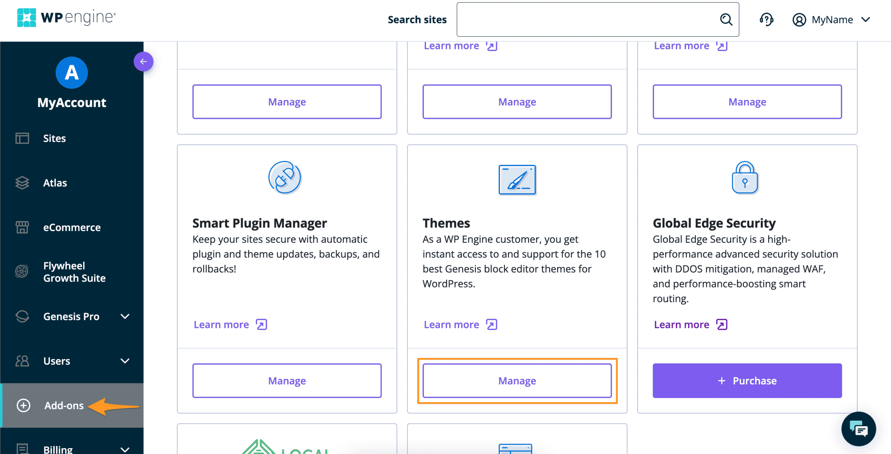This screenshot has height=454, width=891.
Task: Open the Atlas sidebar item
Action: click(55, 183)
